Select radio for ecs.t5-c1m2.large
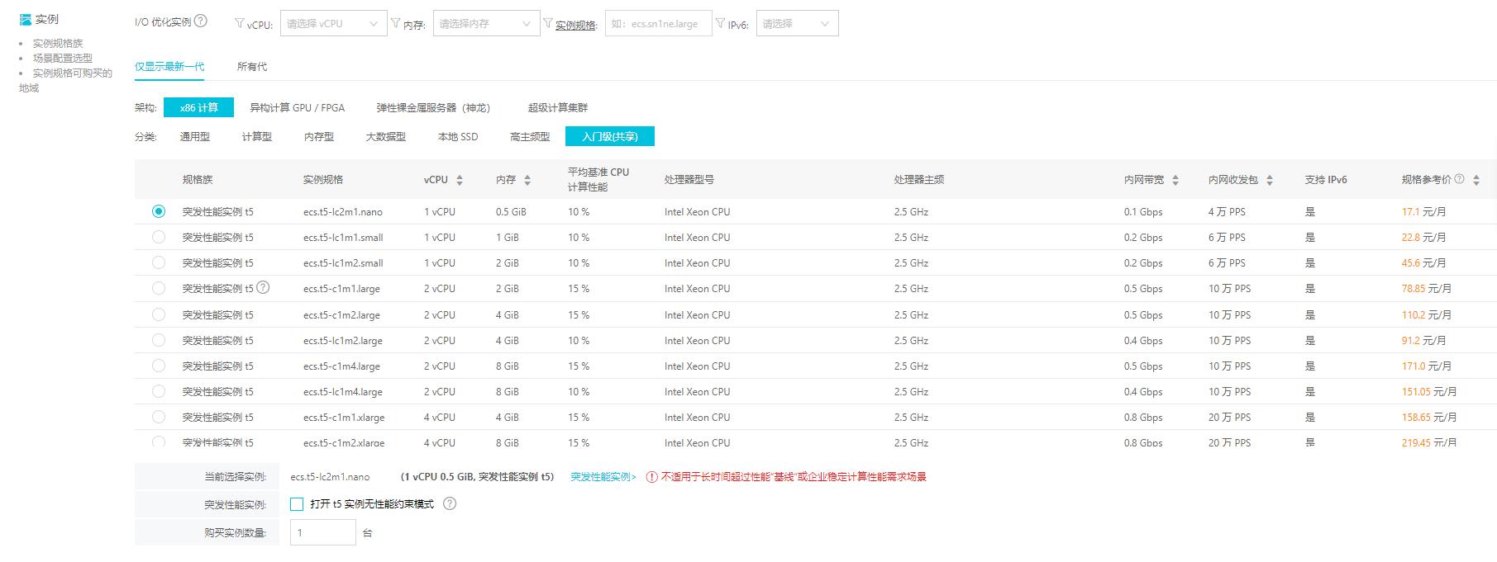 pos(159,314)
